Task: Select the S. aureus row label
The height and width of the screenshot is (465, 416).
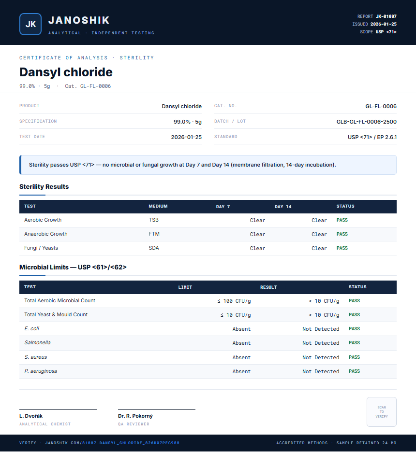Action: click(x=36, y=357)
